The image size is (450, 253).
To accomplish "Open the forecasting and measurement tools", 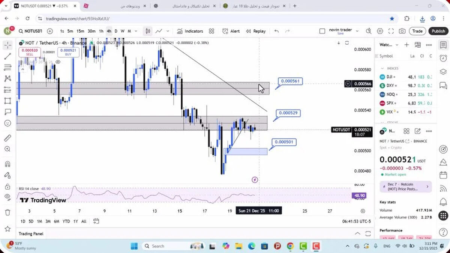I will pyautogui.click(x=7, y=90).
